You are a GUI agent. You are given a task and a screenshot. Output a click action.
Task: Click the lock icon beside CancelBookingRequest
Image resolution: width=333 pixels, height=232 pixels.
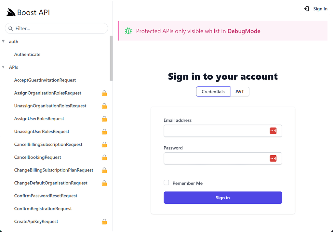click(104, 157)
